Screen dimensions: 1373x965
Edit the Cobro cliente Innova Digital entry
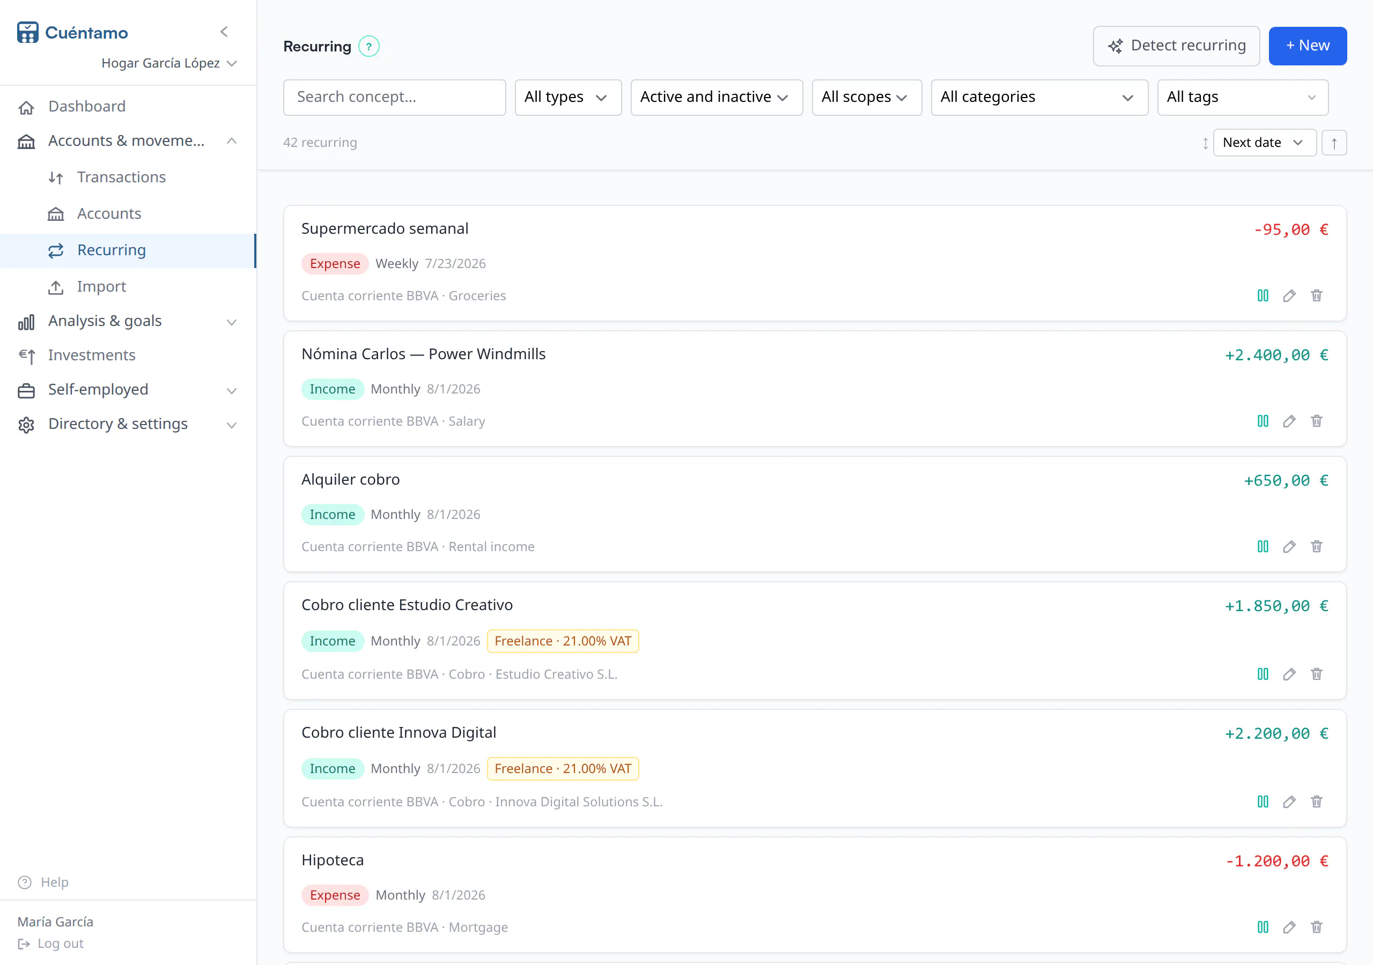click(x=1289, y=802)
